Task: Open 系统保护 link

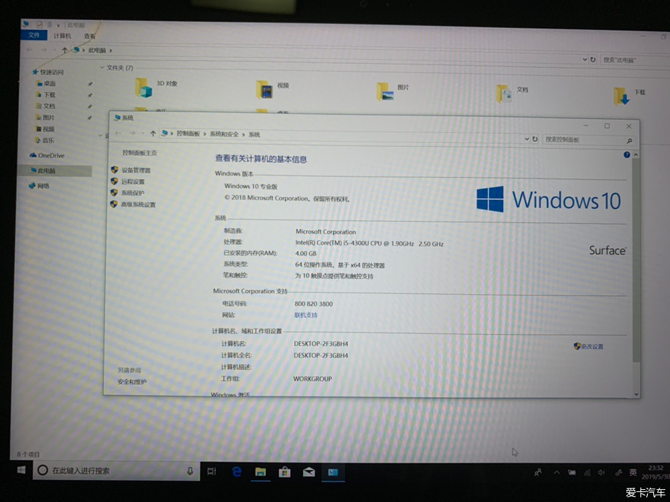Action: [x=133, y=193]
